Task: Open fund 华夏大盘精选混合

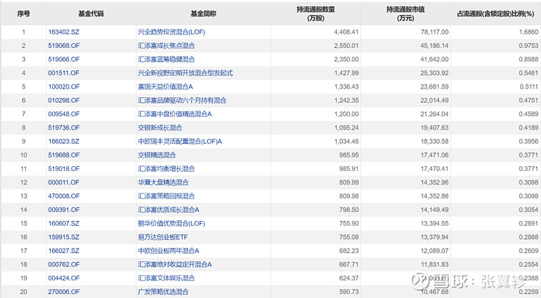Action: click(x=163, y=182)
